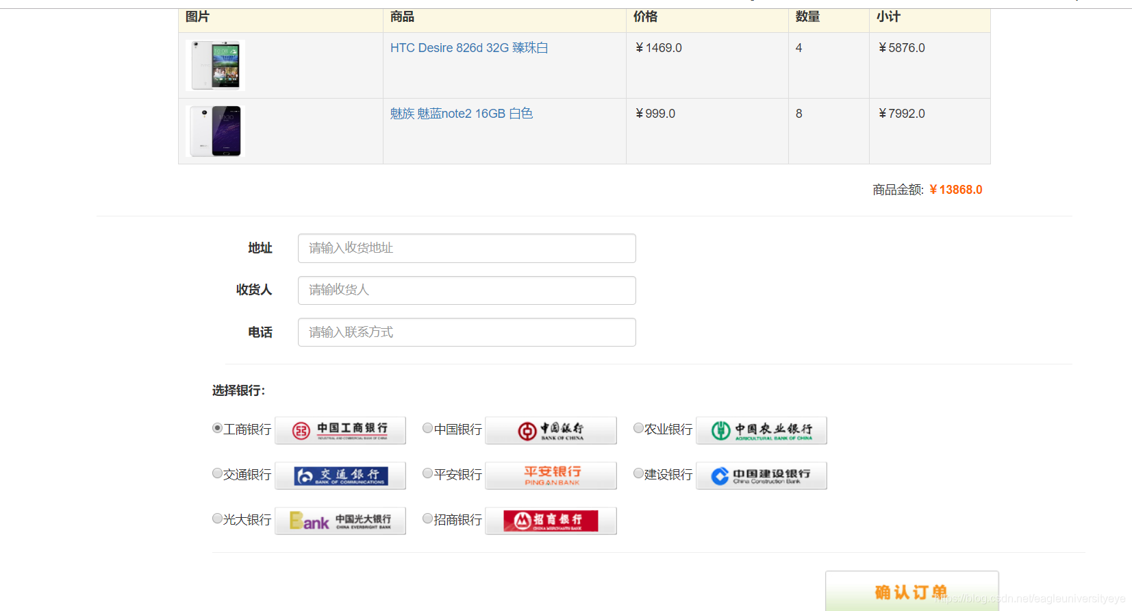
Task: Click the 商品 column header
Action: click(402, 16)
